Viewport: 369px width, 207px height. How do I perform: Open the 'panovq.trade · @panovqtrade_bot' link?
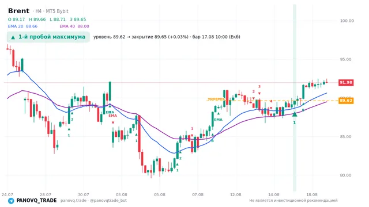coord(93,201)
